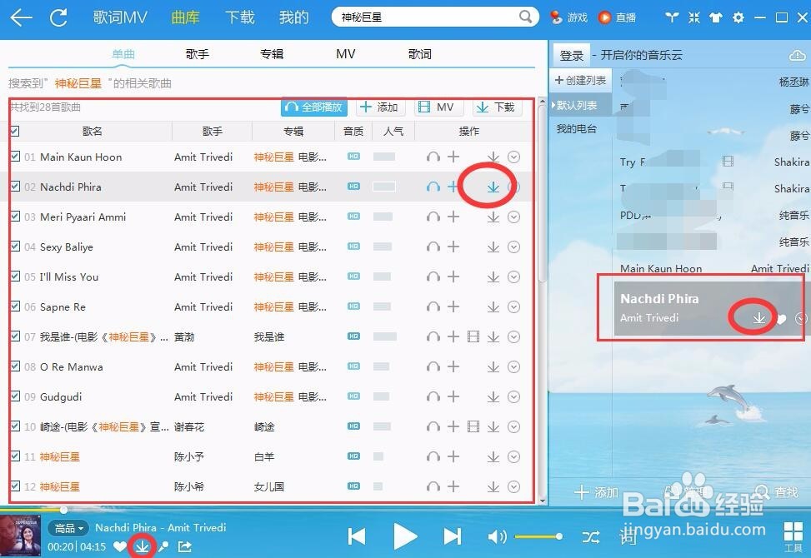Click 创建列表 button
Image resolution: width=811 pixels, height=558 pixels.
[580, 81]
